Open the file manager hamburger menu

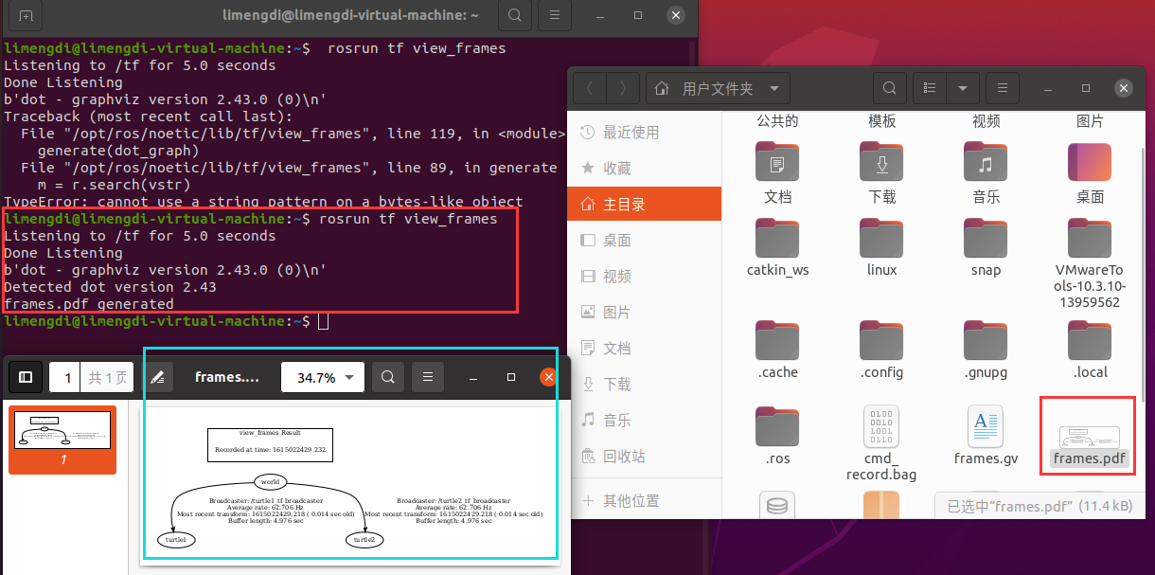coord(1002,87)
